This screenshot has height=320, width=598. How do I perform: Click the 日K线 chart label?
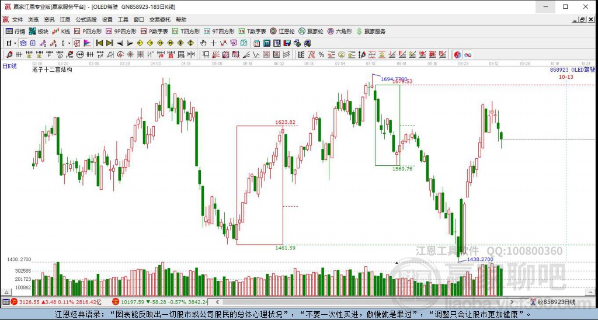click(x=9, y=67)
